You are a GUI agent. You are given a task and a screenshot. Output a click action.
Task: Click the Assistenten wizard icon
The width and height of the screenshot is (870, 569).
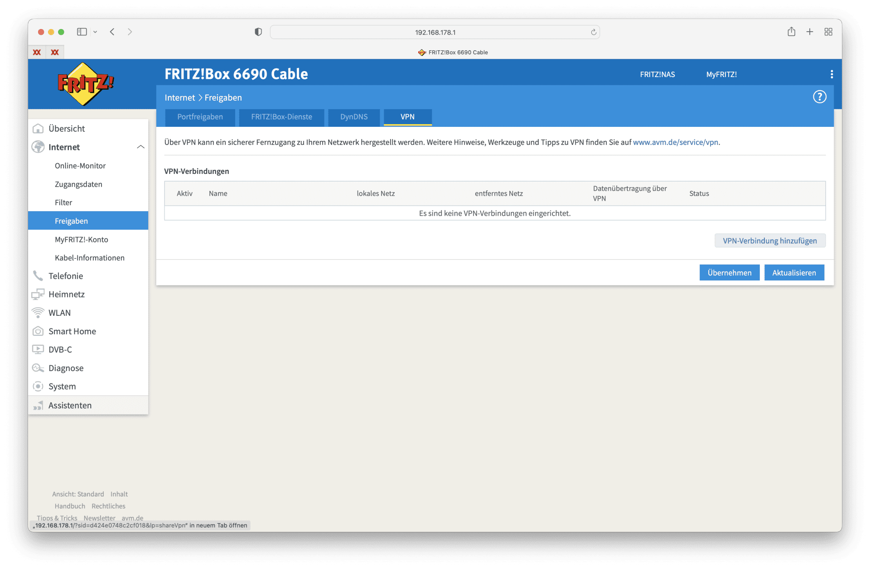[x=38, y=405]
